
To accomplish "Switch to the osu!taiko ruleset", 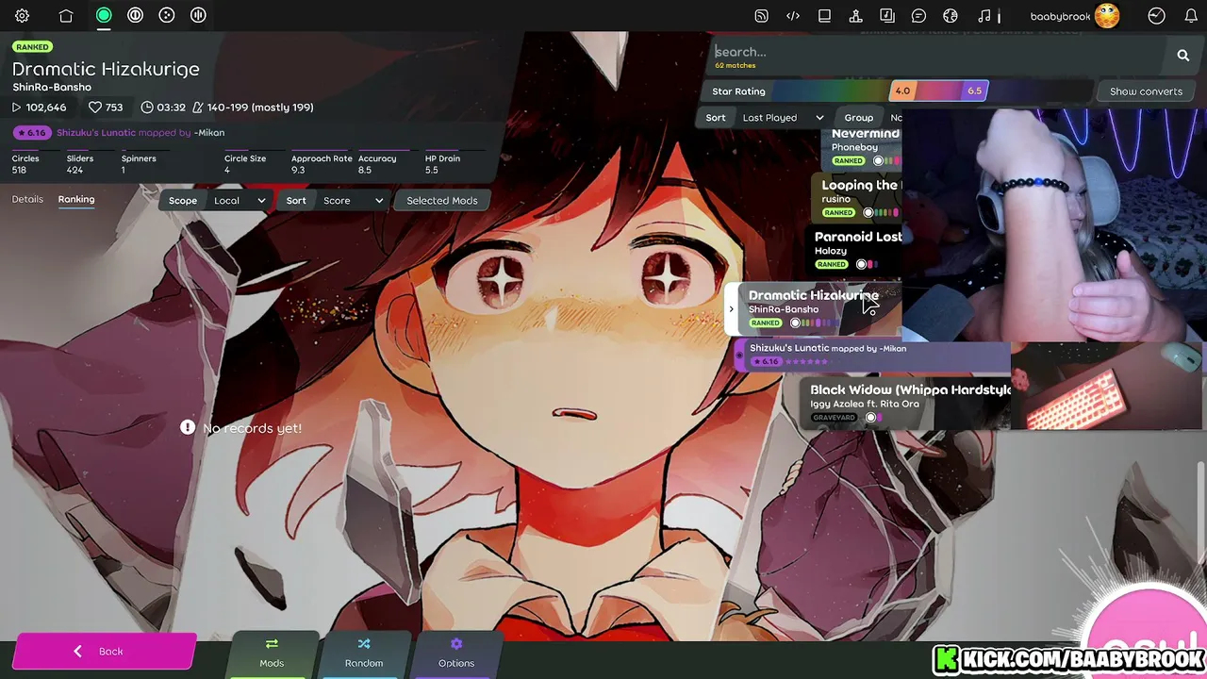I will [135, 15].
